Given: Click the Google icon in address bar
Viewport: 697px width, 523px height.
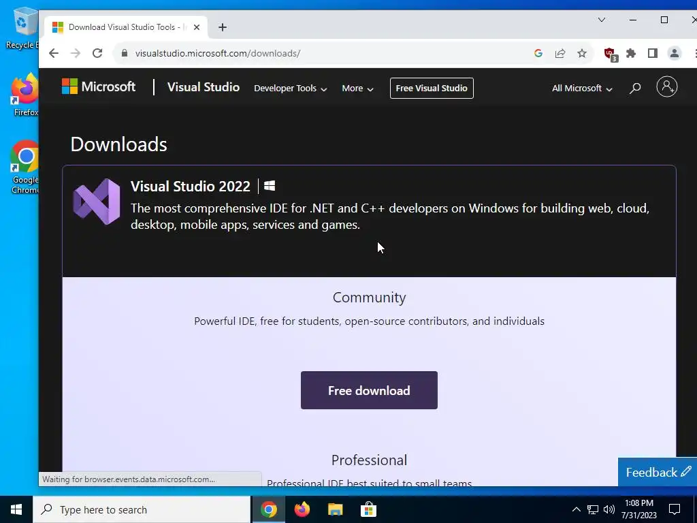Looking at the screenshot, I should (538, 53).
